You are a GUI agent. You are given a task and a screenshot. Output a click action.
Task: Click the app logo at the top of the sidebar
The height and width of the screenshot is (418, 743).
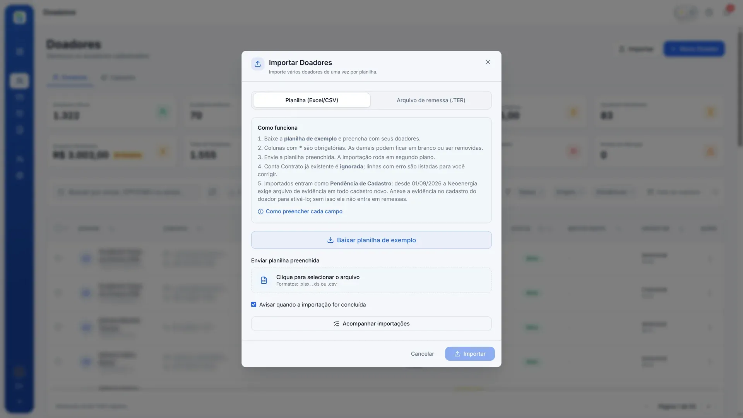(x=19, y=17)
